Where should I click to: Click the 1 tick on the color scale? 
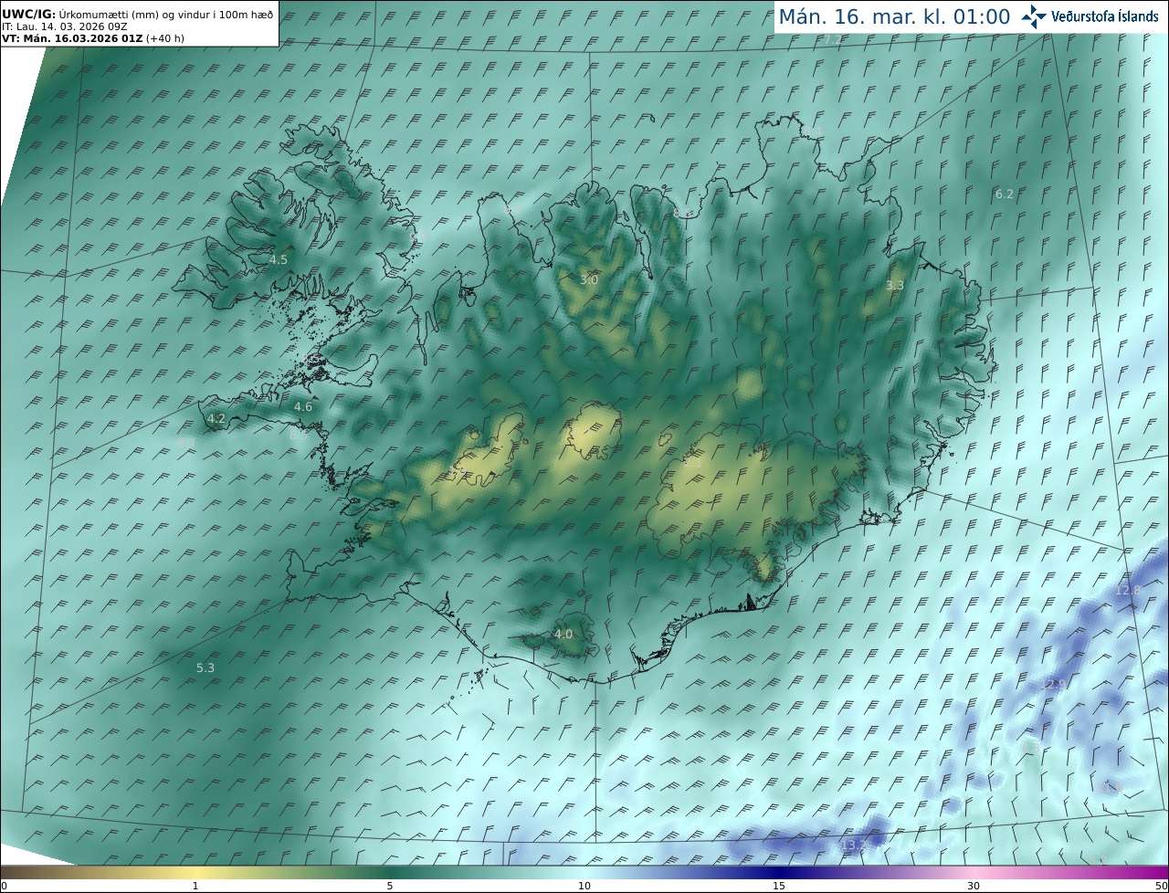pyautogui.click(x=195, y=886)
